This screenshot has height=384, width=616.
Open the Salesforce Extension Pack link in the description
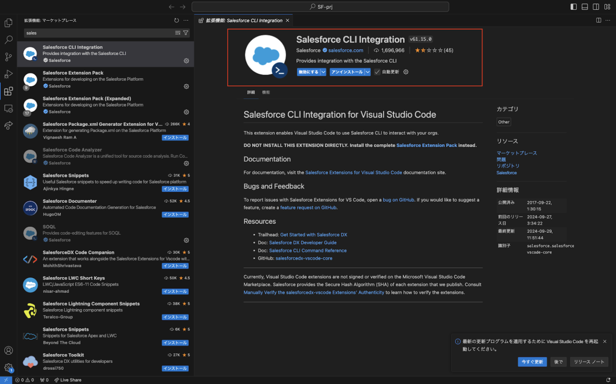point(427,145)
